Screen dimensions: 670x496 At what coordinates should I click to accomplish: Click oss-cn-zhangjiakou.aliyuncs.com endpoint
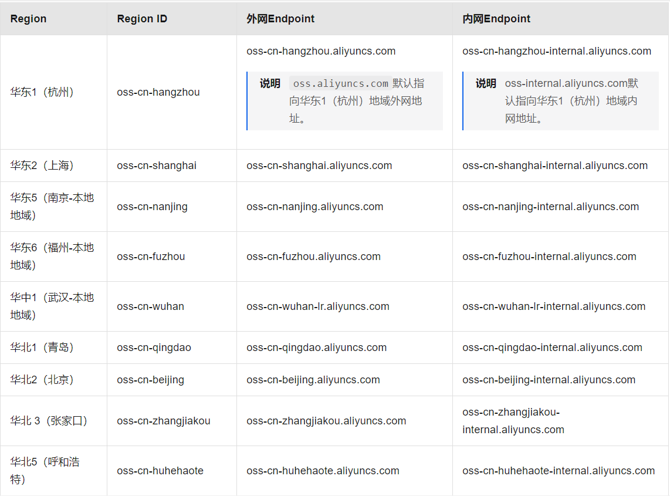click(326, 421)
